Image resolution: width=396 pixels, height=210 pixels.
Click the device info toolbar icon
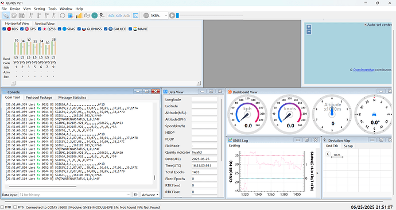tap(22, 15)
